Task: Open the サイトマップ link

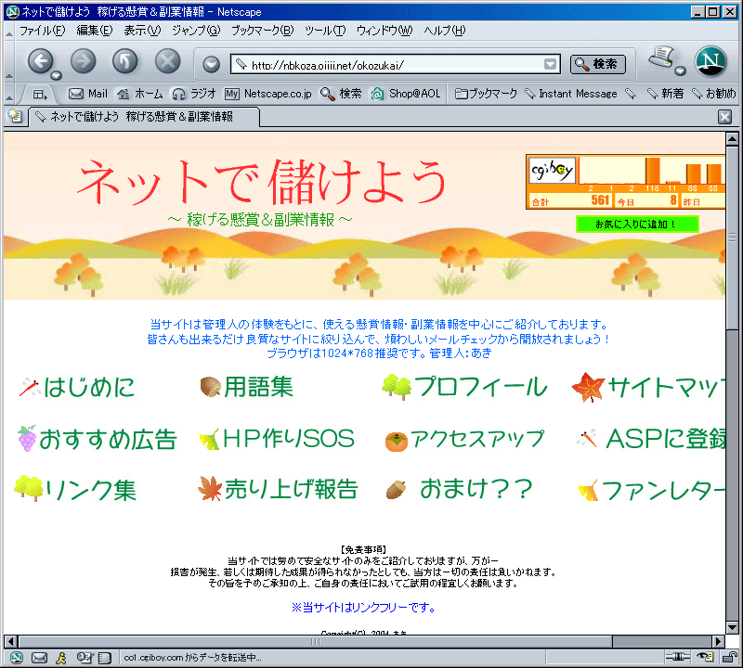Action: tap(648, 387)
